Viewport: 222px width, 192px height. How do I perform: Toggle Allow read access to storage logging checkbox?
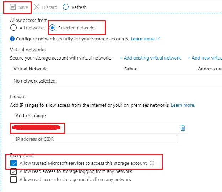(14, 171)
